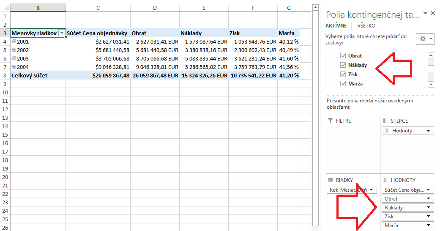Uncheck the Obrat field checkbox
The height and width of the screenshot is (231, 440).
tap(343, 56)
